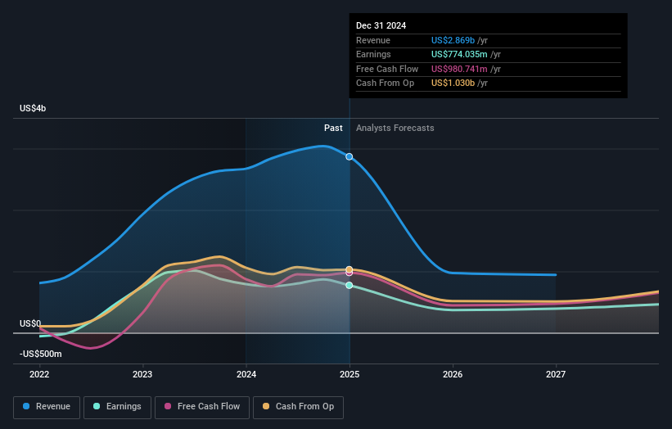Image resolution: width=672 pixels, height=429 pixels.
Task: Click the US$0 y-axis label
Action: click(x=30, y=323)
